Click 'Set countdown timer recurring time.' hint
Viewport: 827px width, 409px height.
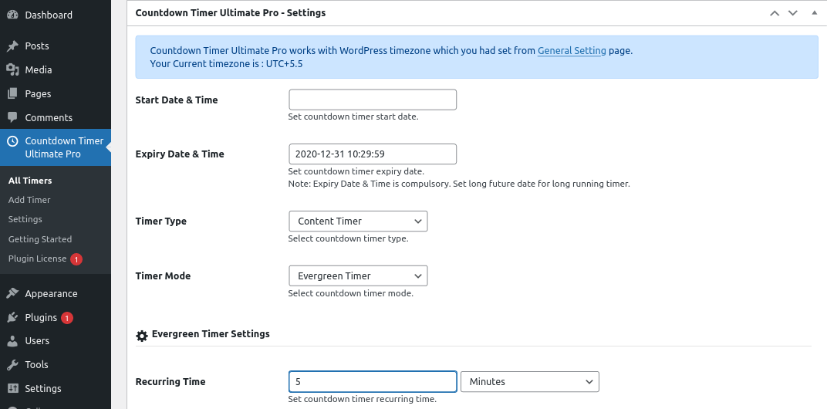[x=363, y=399]
